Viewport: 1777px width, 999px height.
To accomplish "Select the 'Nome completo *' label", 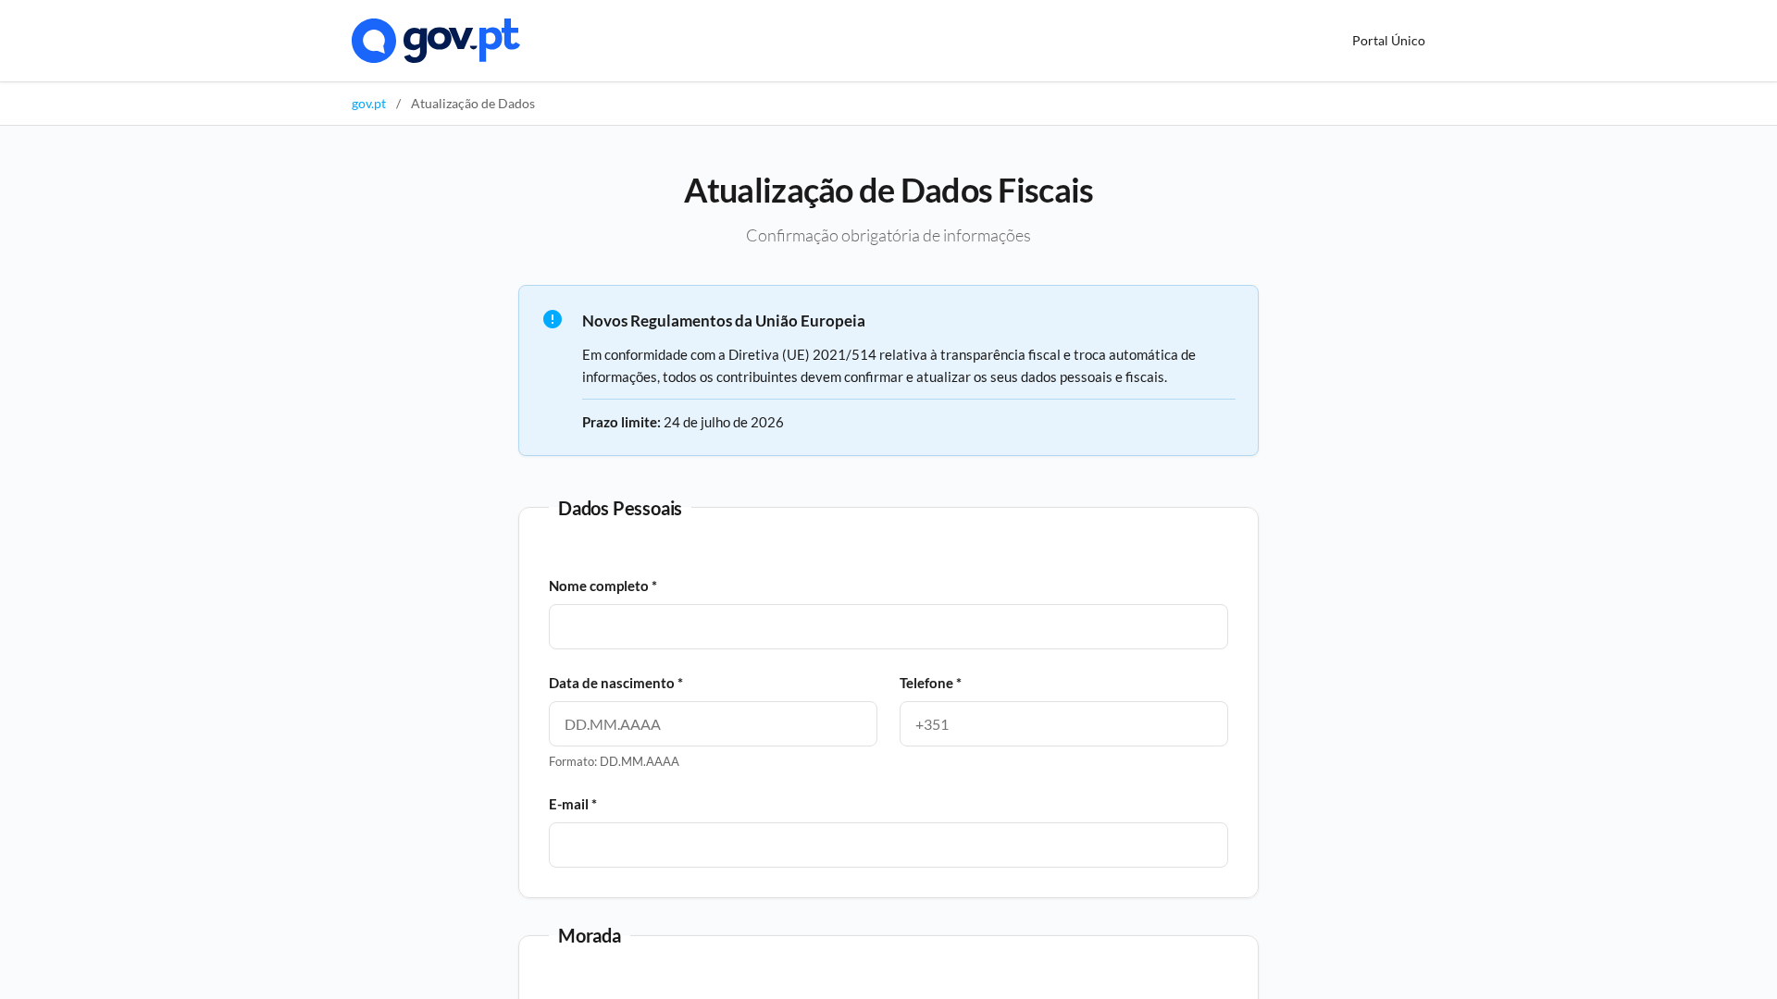I will point(603,586).
